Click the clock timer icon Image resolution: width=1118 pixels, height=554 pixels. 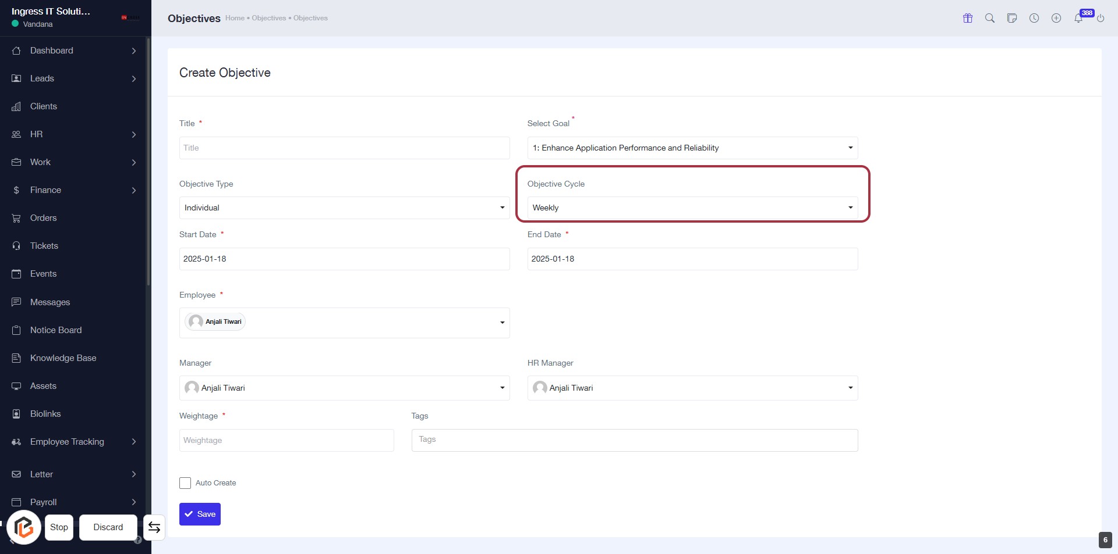[1034, 18]
